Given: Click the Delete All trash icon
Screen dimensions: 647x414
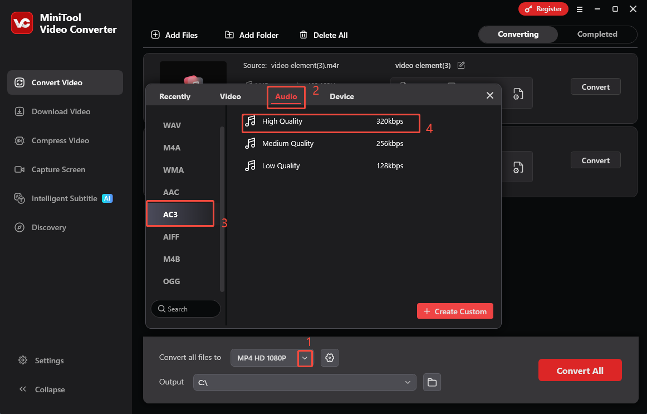Looking at the screenshot, I should (x=304, y=35).
